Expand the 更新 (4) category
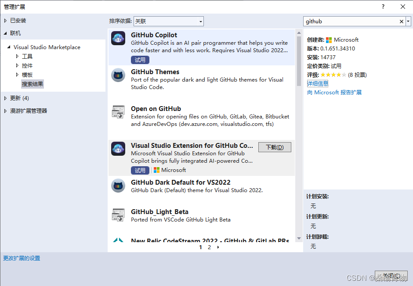Screen dimensions: 413x286 5,98
